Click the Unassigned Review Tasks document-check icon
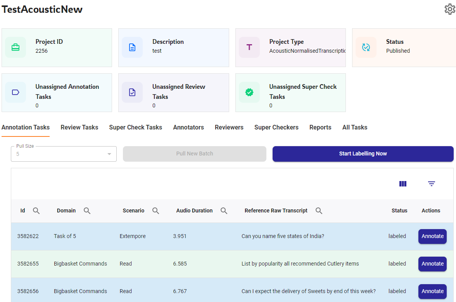 click(132, 92)
